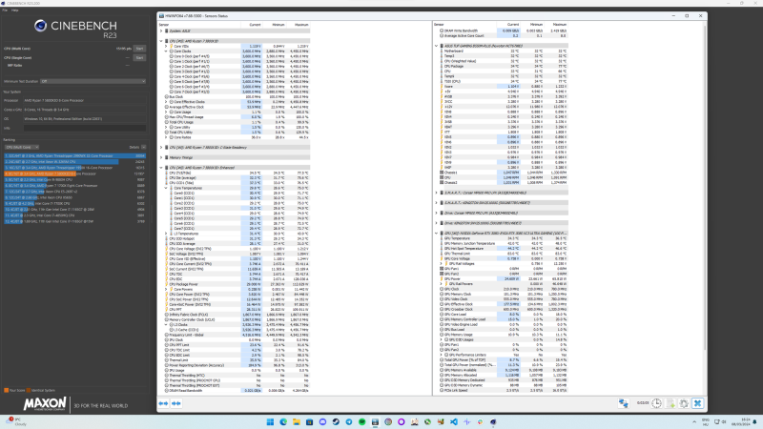
Task: Click the HWiNFO collapse columns arrows icon
Action: (176, 403)
